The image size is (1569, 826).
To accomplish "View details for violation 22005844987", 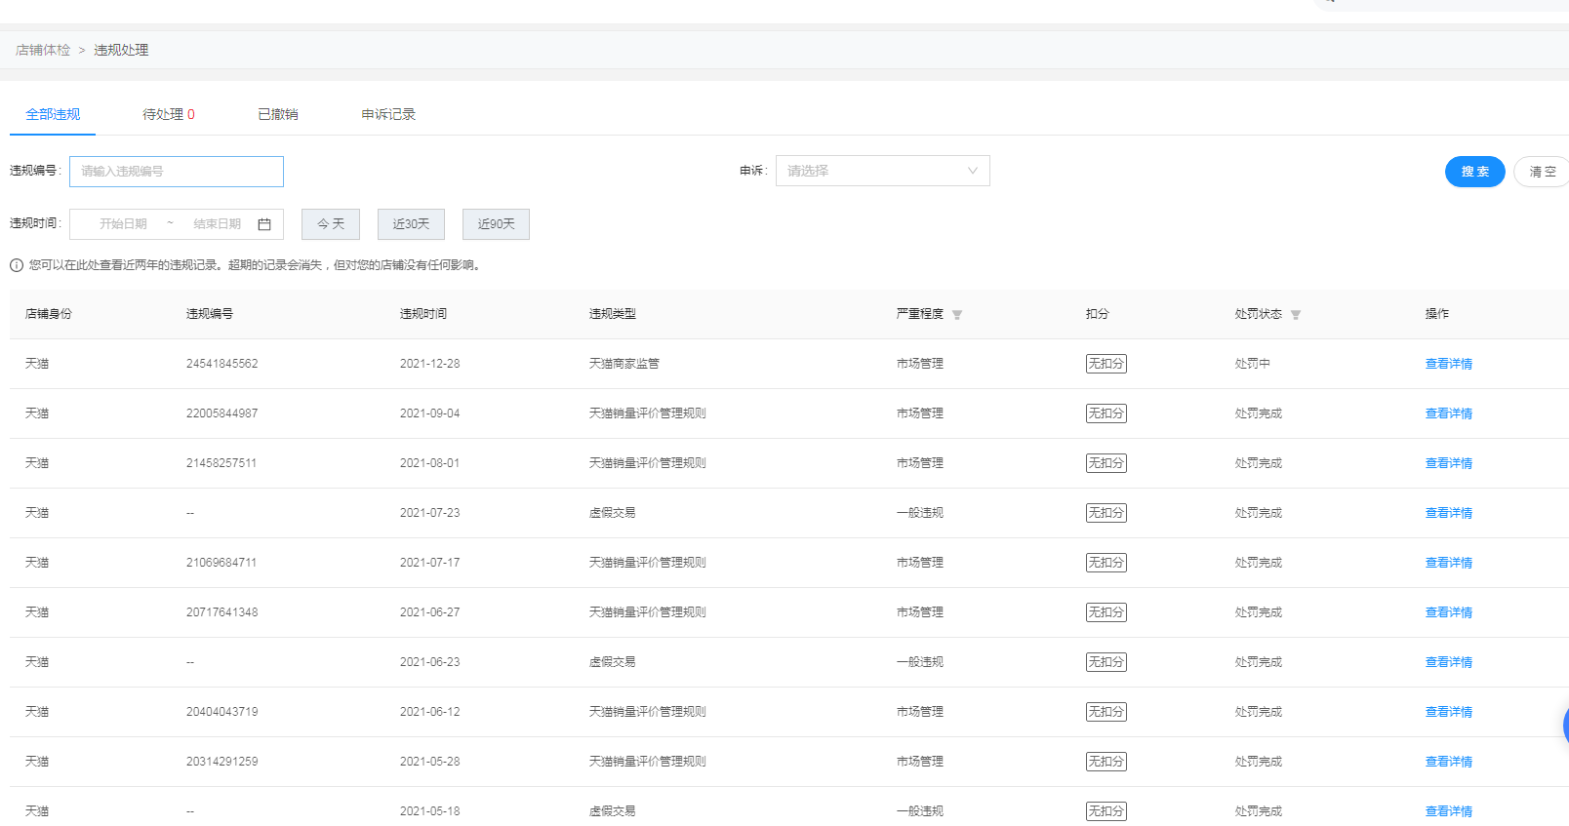I will point(1449,413).
